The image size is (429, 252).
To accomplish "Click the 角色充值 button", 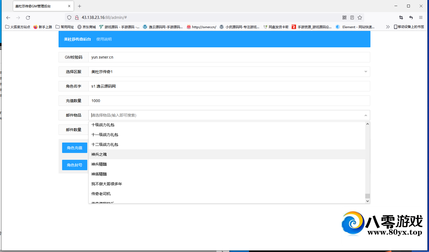I will point(75,148).
